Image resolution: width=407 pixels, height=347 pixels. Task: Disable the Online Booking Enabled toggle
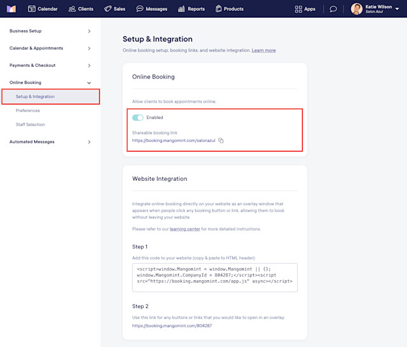(x=137, y=118)
